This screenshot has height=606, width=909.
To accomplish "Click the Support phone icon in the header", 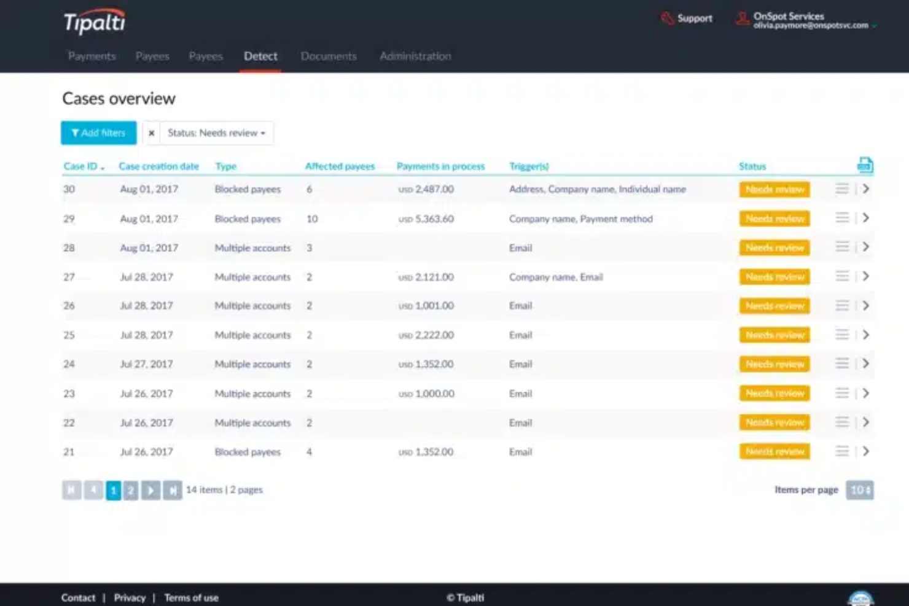I will [x=668, y=18].
